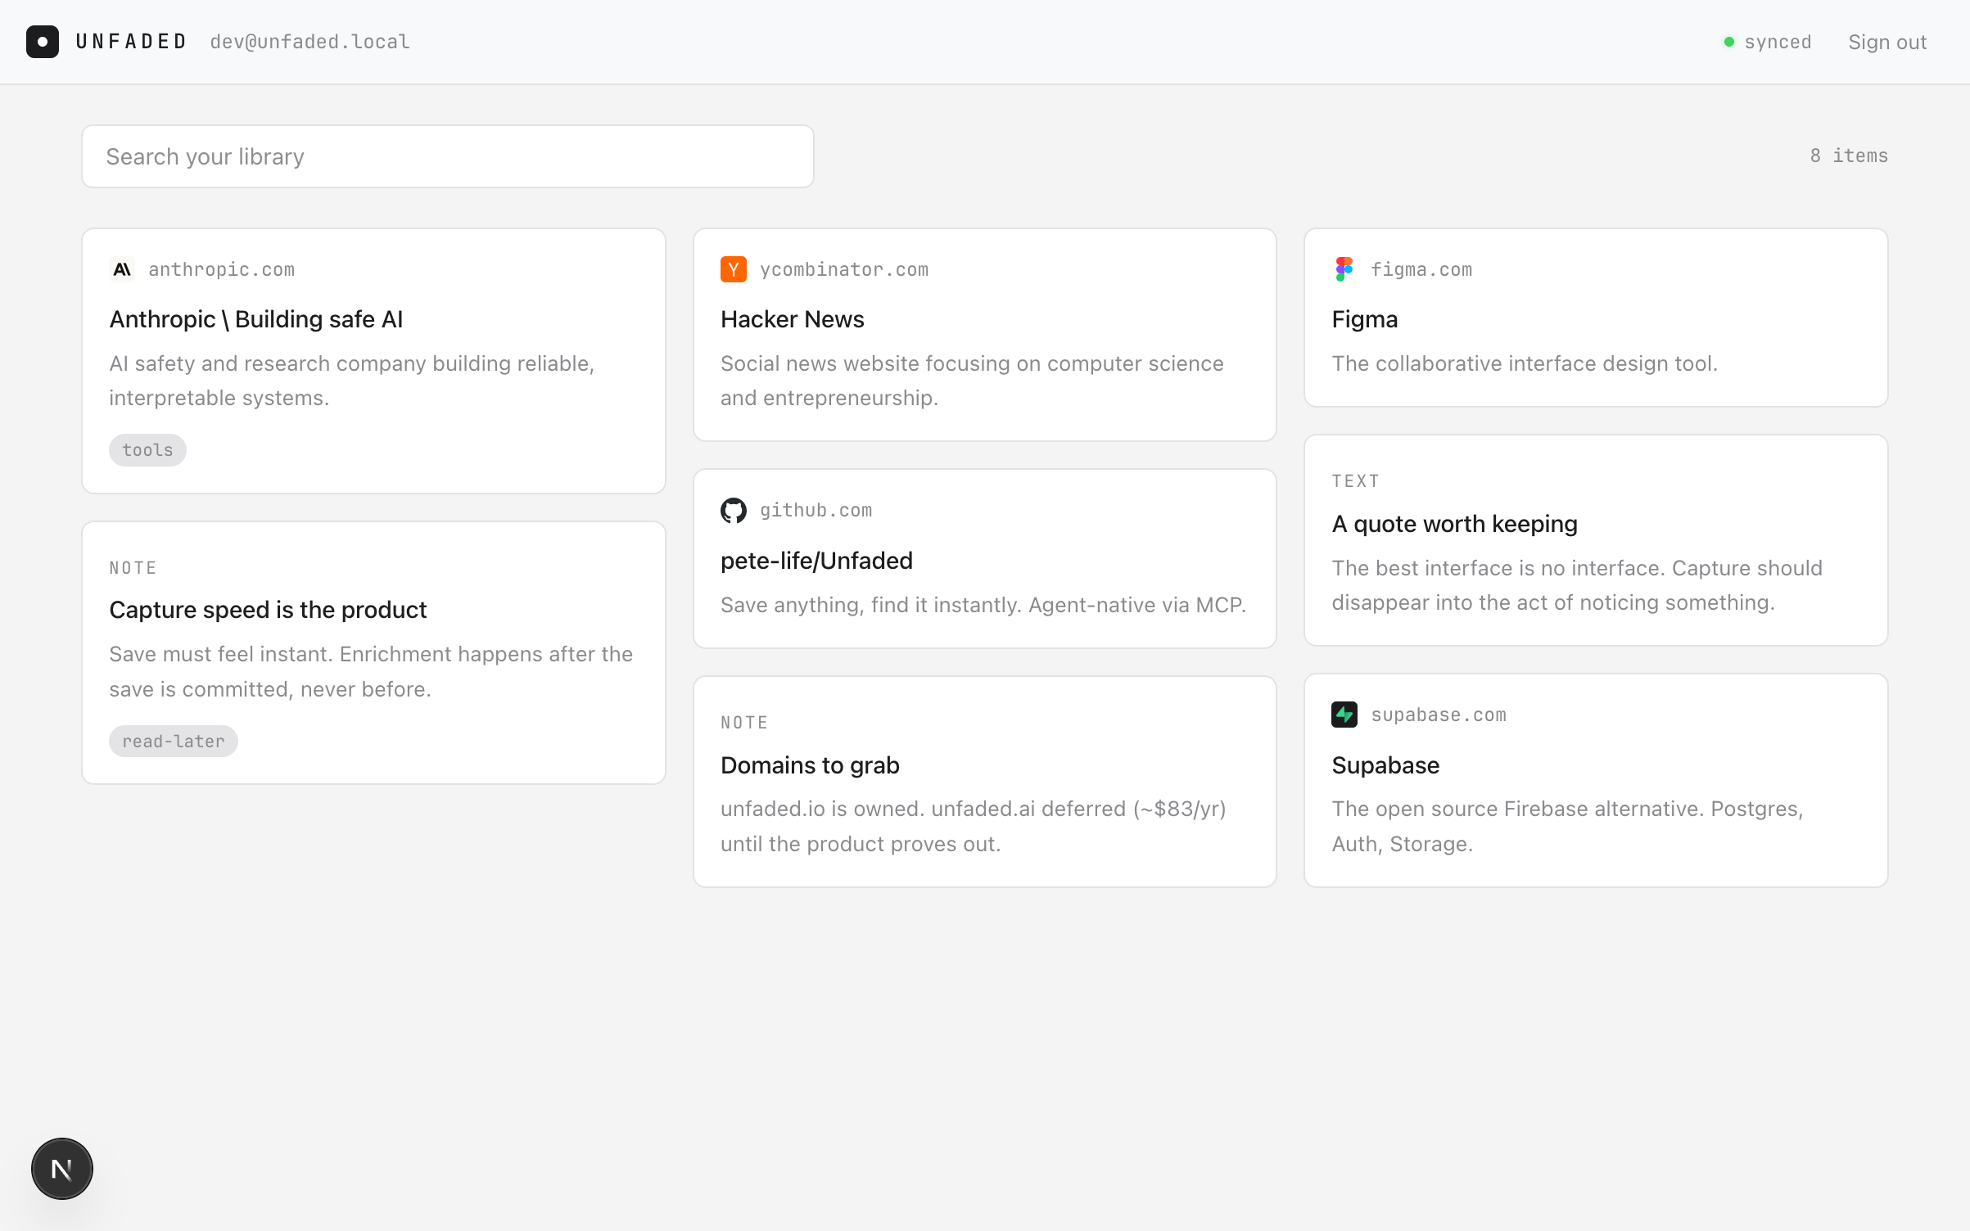Click the collaborative interface design tool description

[1525, 363]
